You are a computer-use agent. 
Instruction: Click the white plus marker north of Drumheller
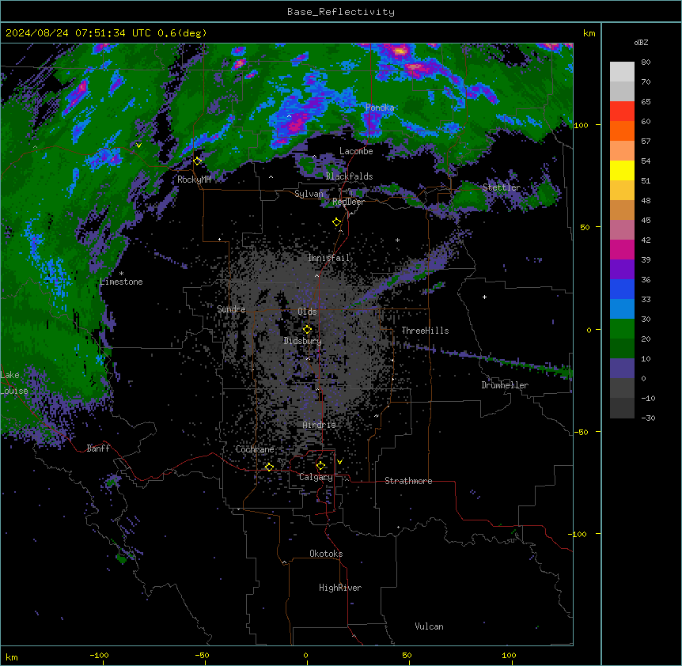484,297
